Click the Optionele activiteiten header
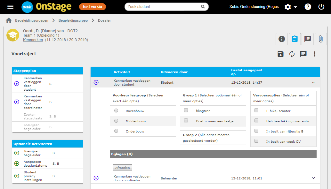Viewport: 331px width, 189px height. 47,144
